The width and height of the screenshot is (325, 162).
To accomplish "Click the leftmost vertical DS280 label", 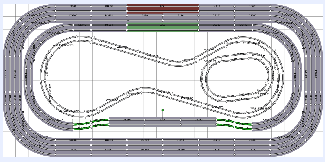I will [5, 74].
